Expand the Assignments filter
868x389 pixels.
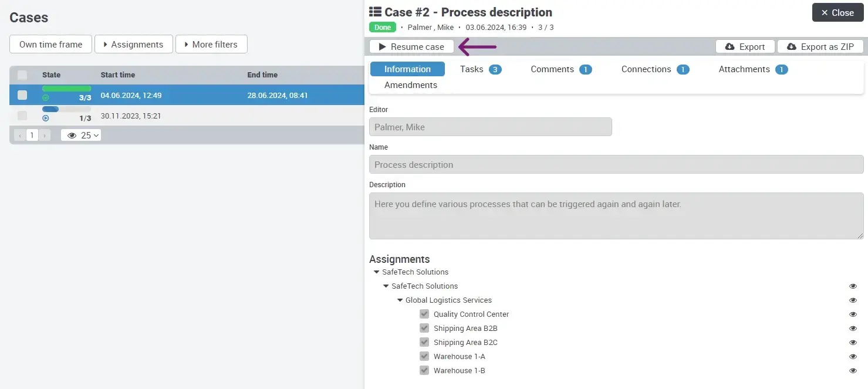pos(133,45)
